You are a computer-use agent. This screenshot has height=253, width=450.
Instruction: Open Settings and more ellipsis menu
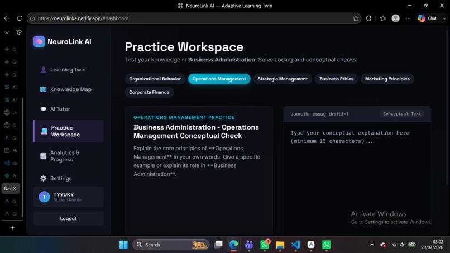[408, 18]
